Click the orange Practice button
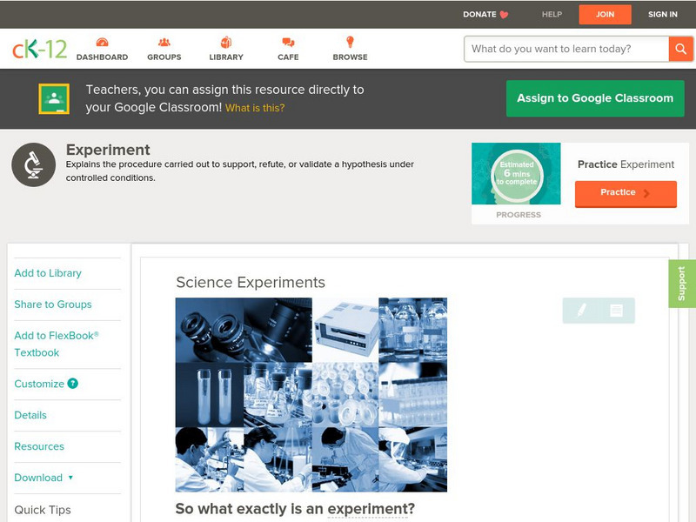The image size is (696, 522). pos(626,193)
